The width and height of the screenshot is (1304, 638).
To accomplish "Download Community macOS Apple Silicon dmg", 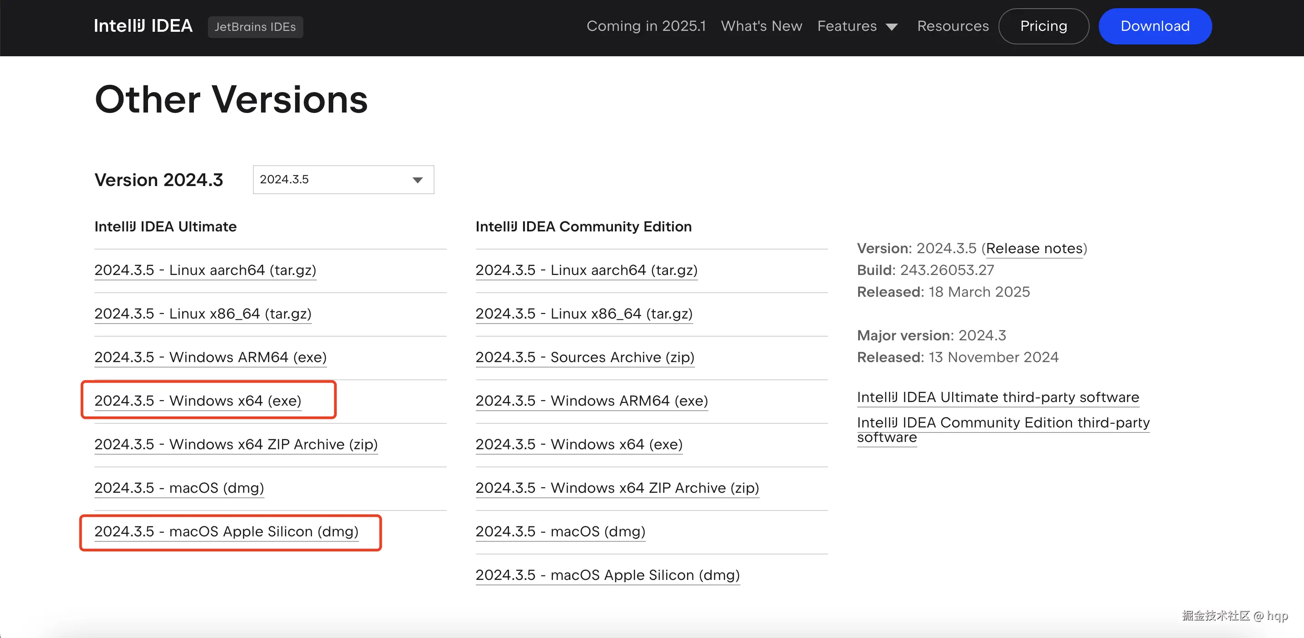I will [608, 575].
